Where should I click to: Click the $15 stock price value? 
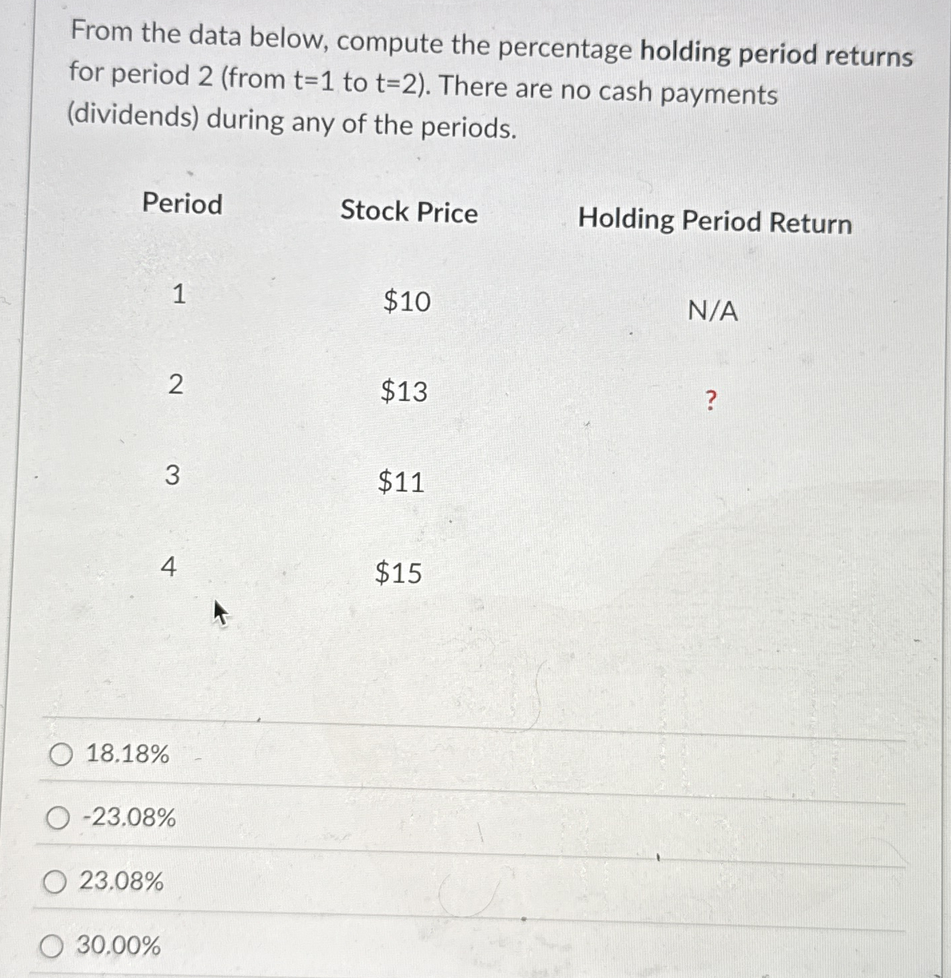pyautogui.click(x=398, y=574)
